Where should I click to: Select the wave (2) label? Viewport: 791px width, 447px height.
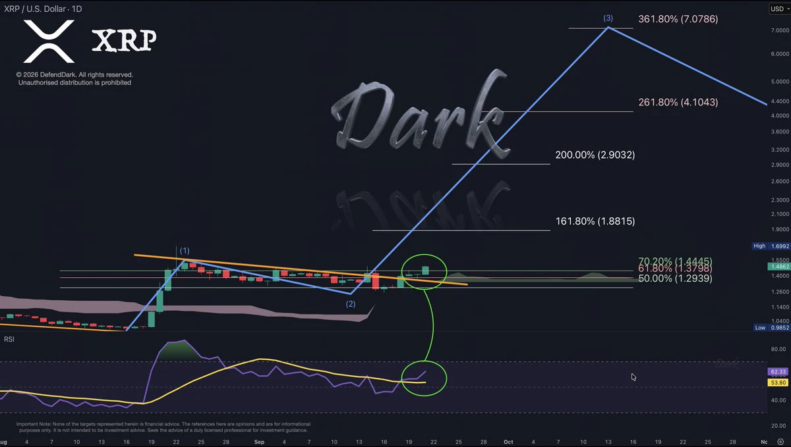351,303
